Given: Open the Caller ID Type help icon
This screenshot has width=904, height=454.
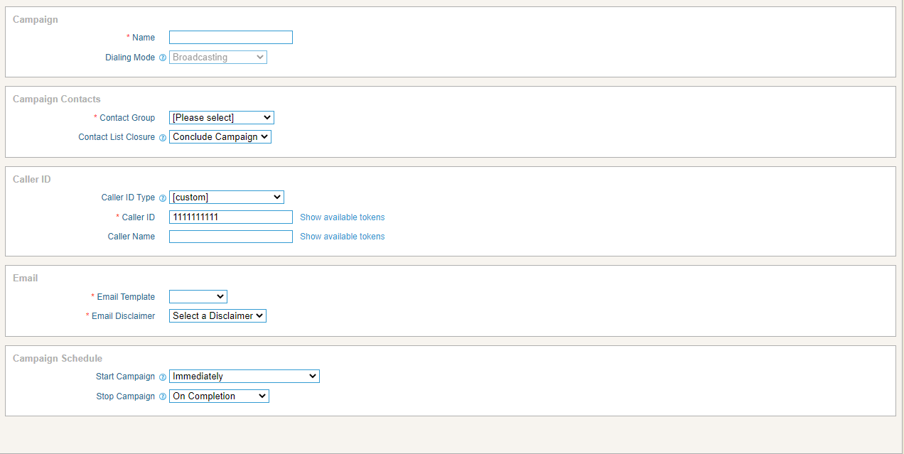Looking at the screenshot, I should click(163, 198).
